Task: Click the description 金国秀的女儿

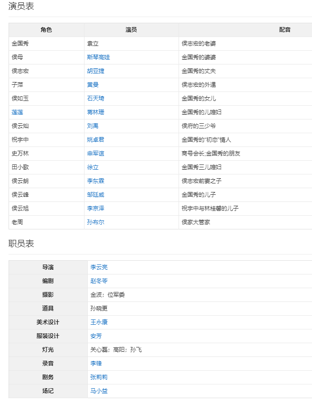Action: point(199,99)
